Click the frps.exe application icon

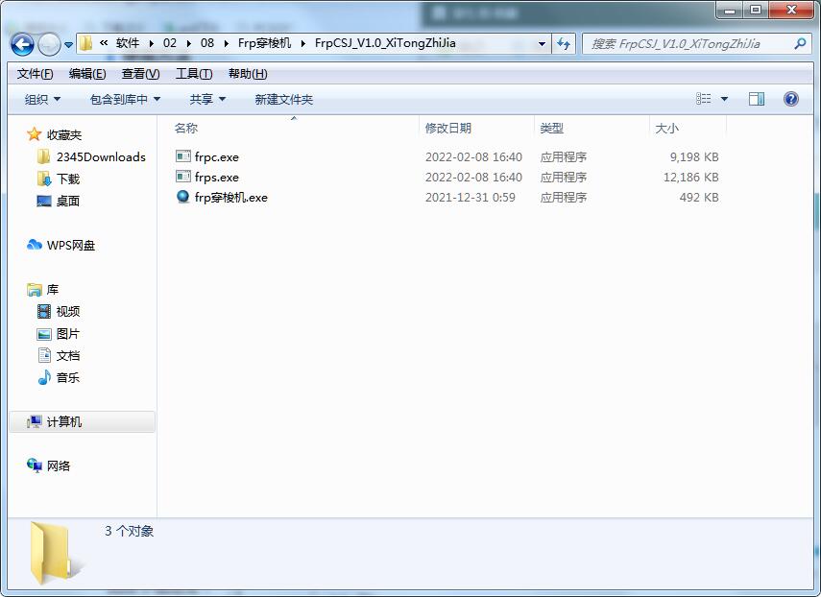click(183, 177)
